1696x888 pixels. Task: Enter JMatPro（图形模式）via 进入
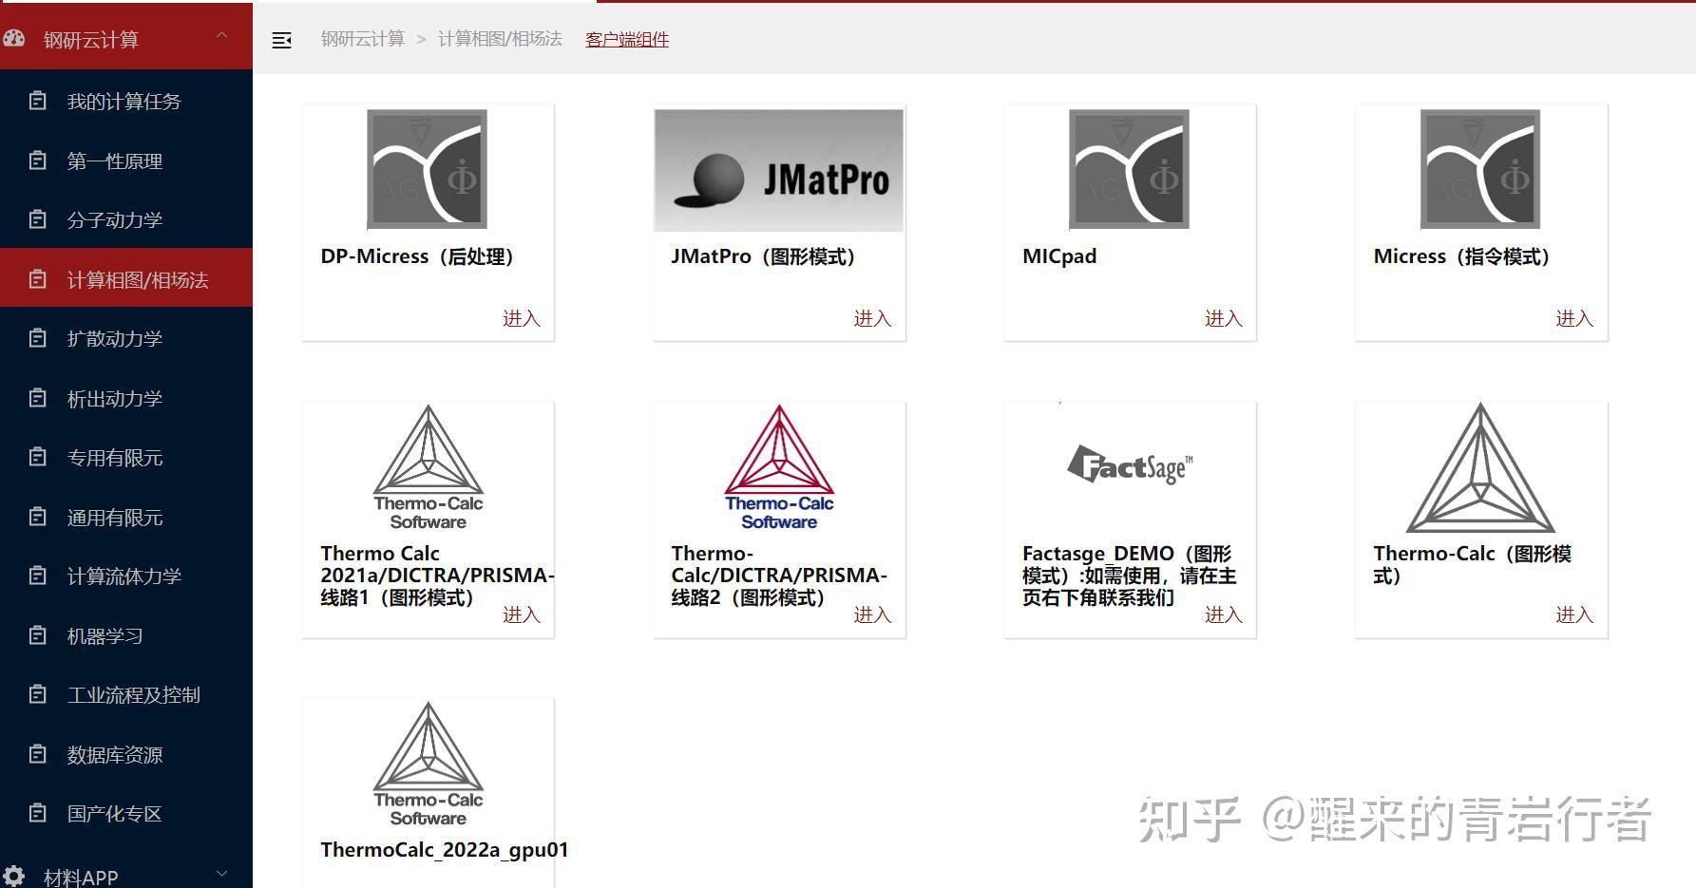872,318
